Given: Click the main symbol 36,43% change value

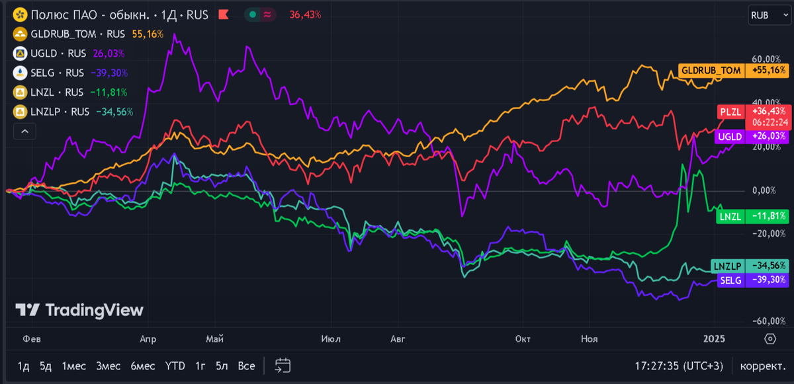Looking at the screenshot, I should tap(305, 15).
